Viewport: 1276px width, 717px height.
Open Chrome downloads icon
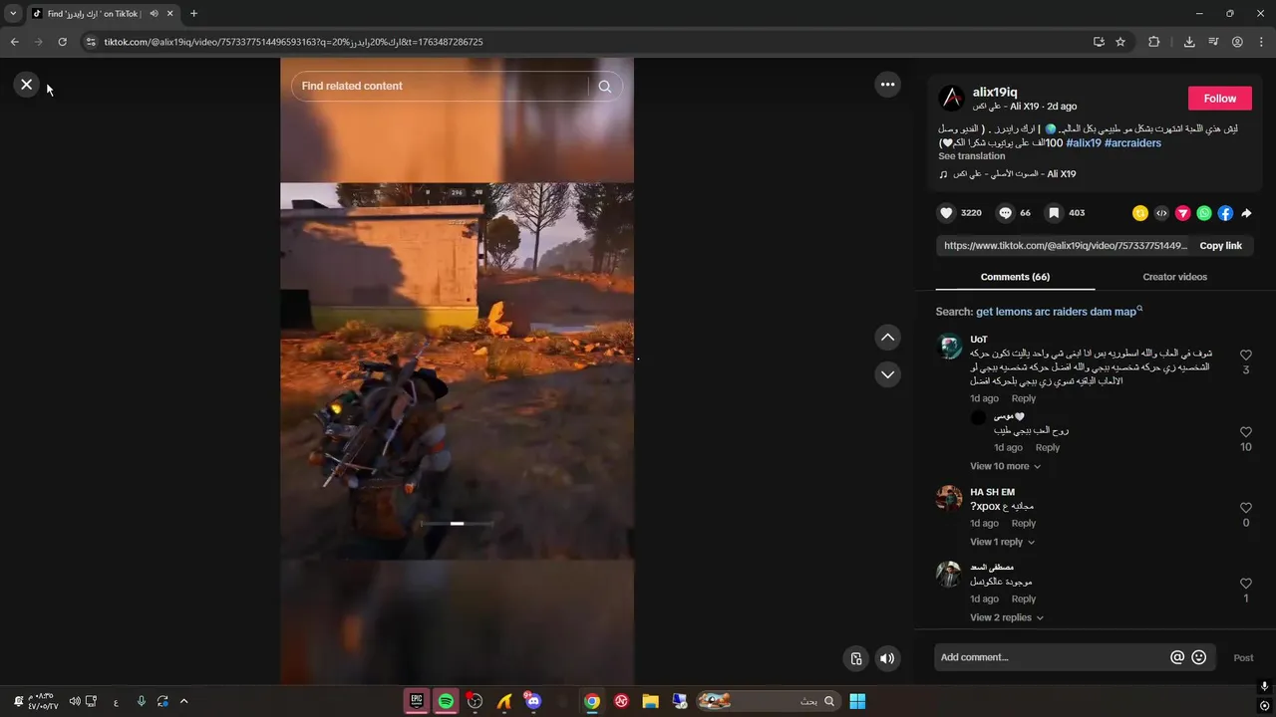click(1189, 42)
